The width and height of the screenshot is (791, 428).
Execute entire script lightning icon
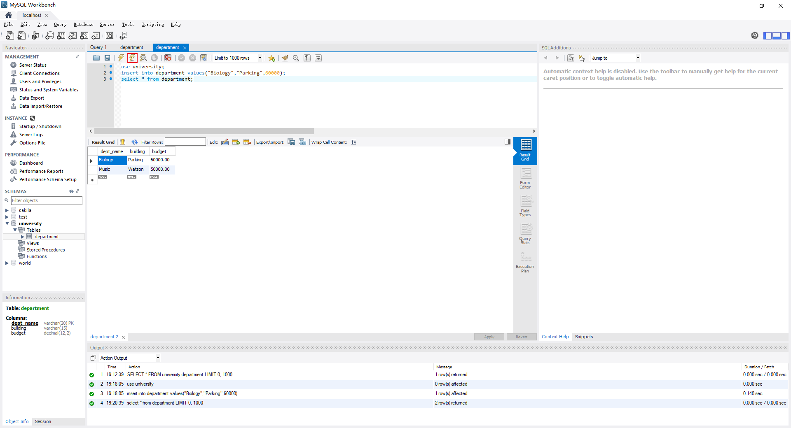coord(121,58)
